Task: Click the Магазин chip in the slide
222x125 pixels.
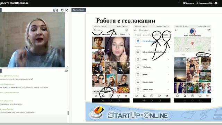Action: click(106, 34)
